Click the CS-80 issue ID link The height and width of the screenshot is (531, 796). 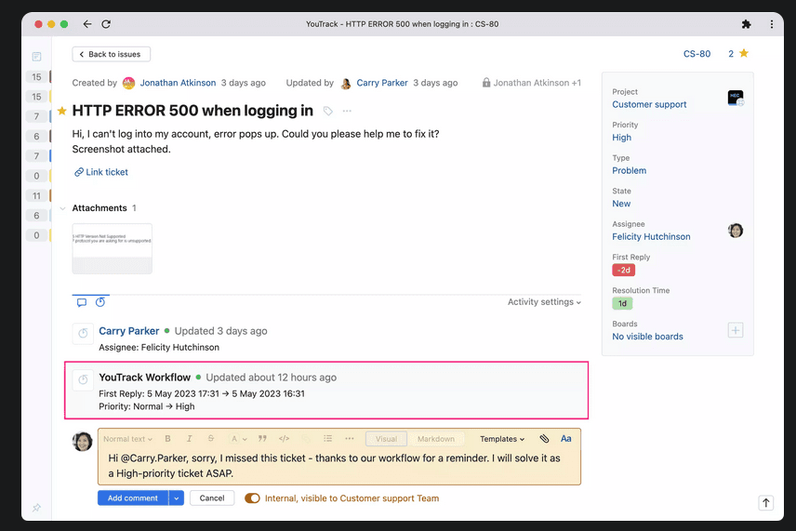coord(696,54)
